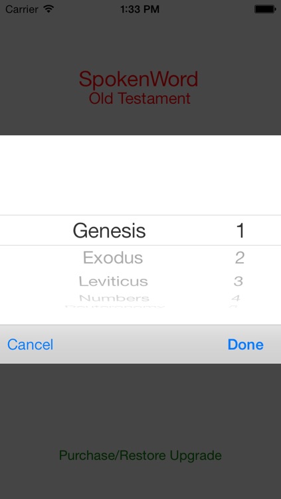
Task: Tap the Wi-Fi status icon
Action: pos(48,9)
